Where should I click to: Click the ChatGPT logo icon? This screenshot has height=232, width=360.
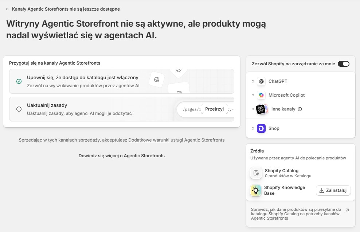[261, 81]
